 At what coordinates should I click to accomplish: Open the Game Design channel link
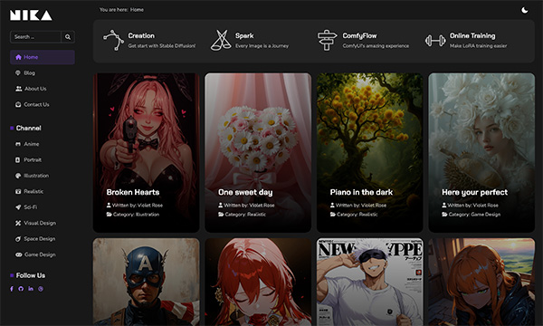[40, 254]
